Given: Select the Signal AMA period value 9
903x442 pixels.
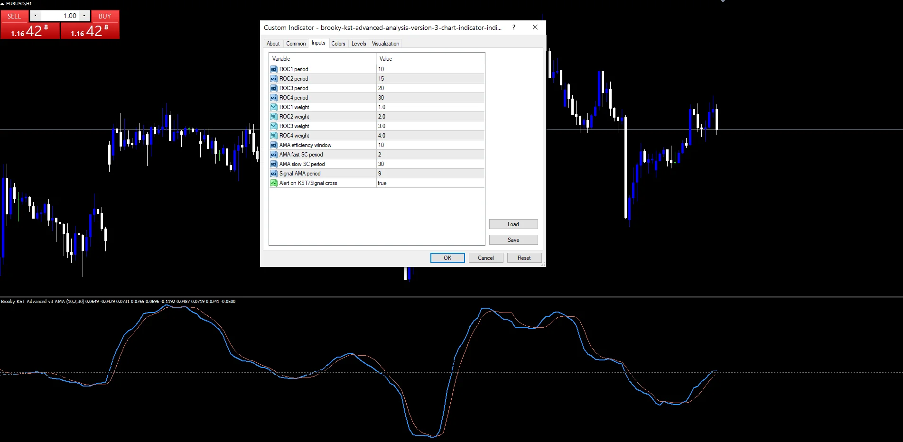Looking at the screenshot, I should click(x=430, y=174).
